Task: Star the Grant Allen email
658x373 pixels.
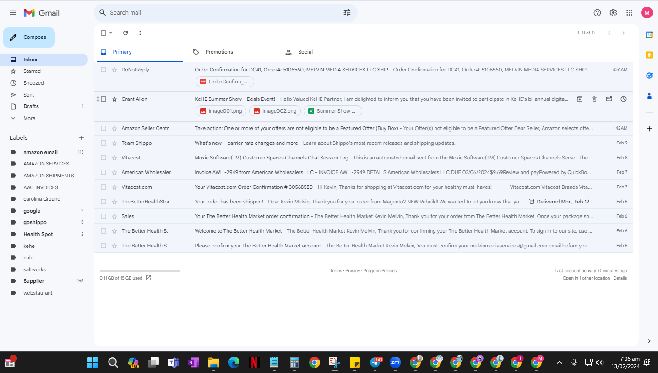Action: 114,99
